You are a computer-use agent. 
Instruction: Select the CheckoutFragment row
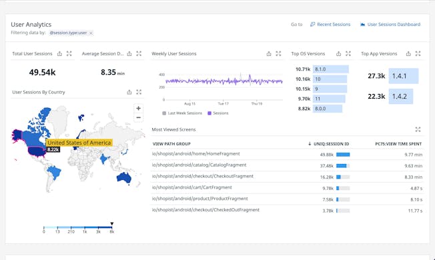point(287,177)
